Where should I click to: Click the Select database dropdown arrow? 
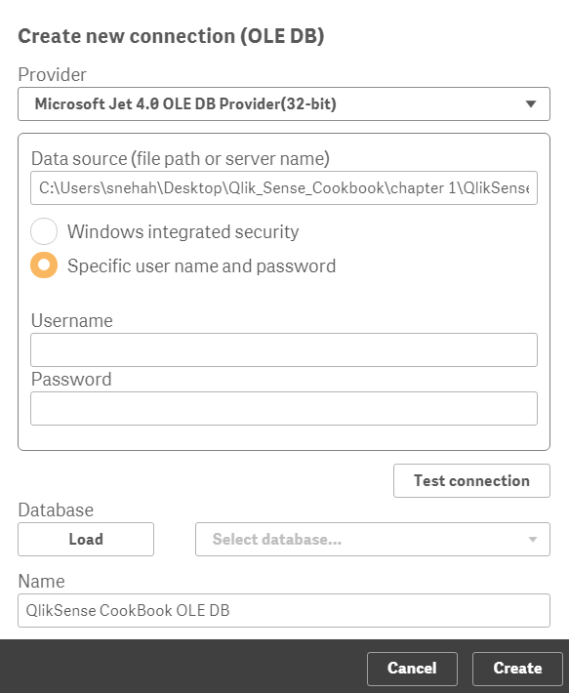tap(533, 539)
